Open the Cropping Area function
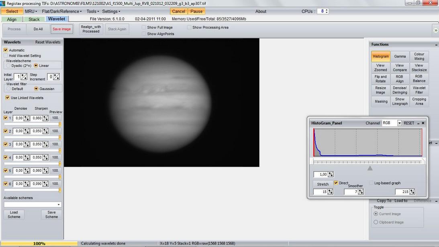 419,101
